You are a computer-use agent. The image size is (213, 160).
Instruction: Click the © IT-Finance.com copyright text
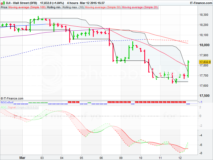(12, 98)
